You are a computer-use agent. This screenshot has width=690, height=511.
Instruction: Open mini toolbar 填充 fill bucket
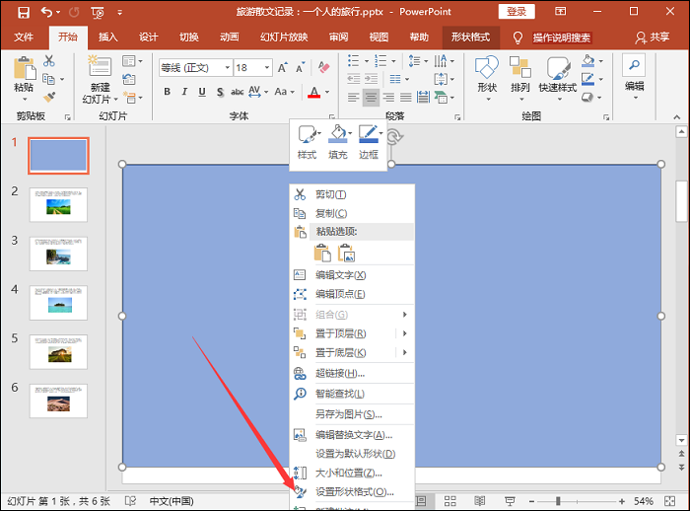click(338, 142)
